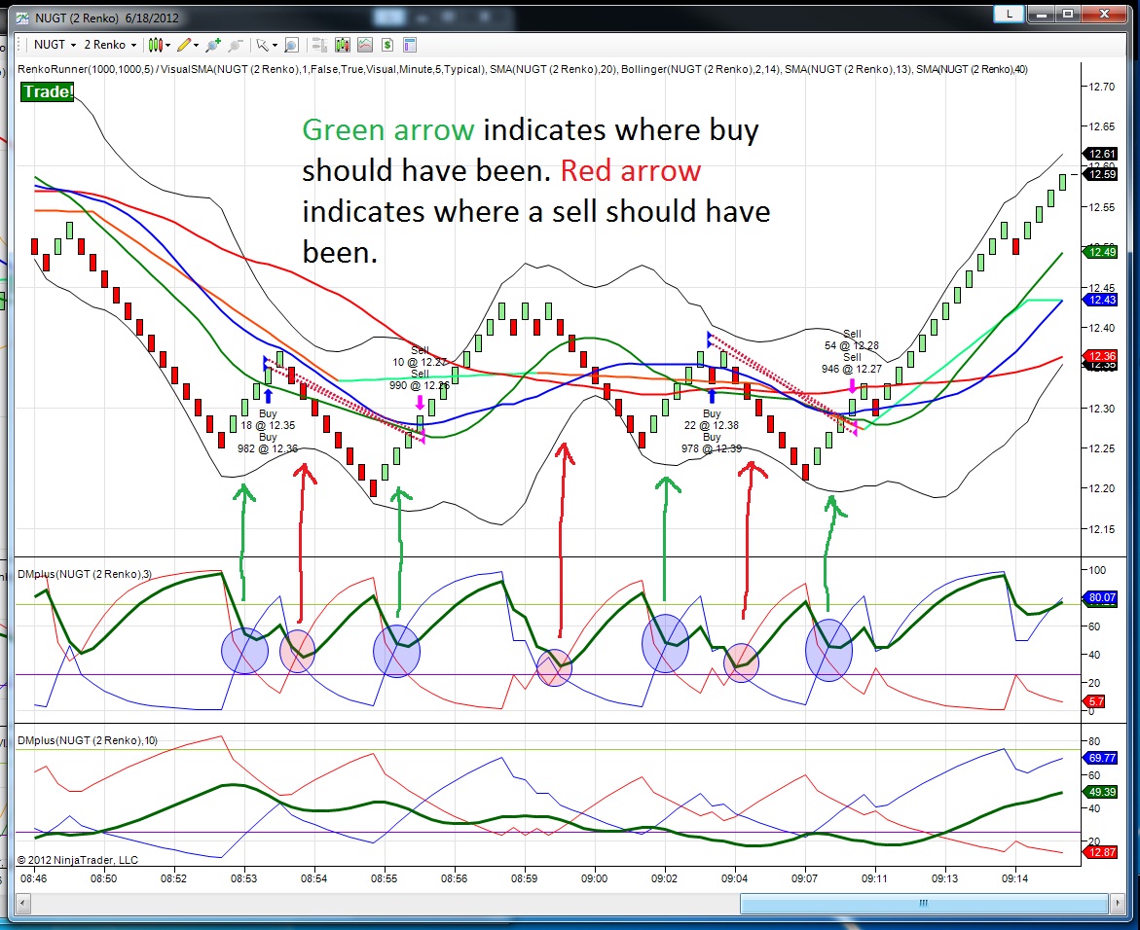Click the 'Buy 978 @ 12.39' trade label
Viewport: 1140px width, 930px height.
tap(711, 444)
